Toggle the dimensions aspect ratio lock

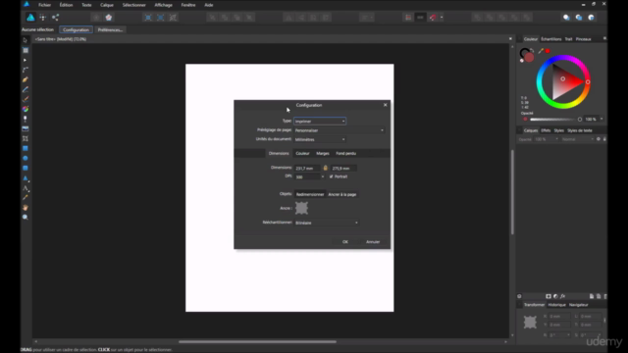[x=325, y=168]
